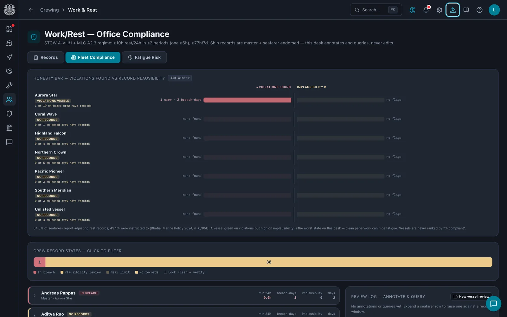Open the floating chat bubble button

pyautogui.click(x=493, y=304)
